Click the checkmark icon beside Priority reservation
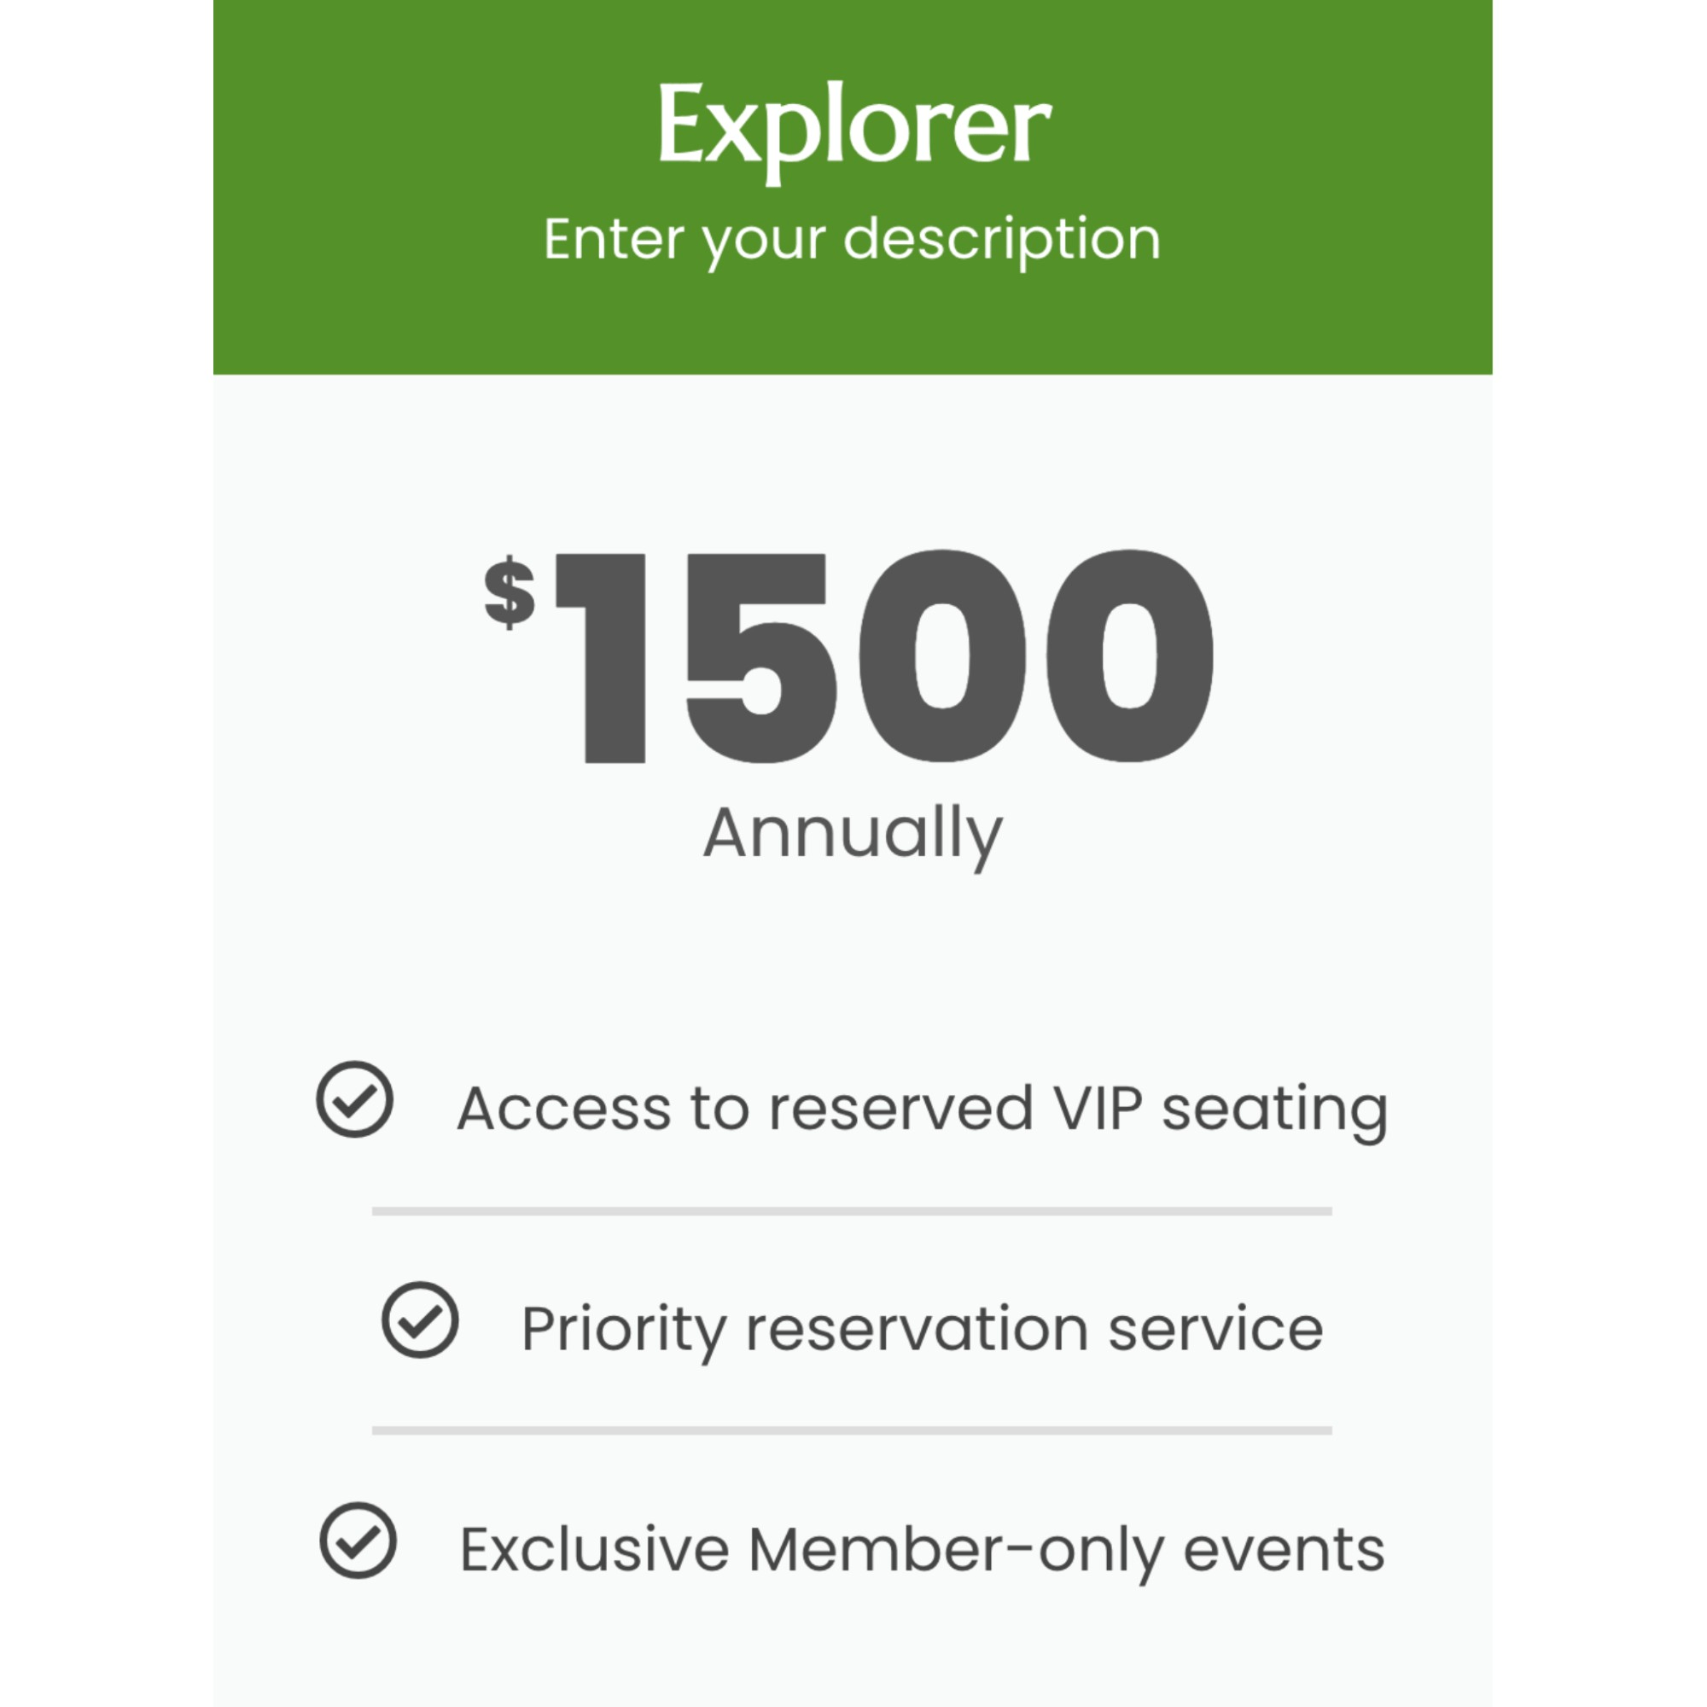Image resolution: width=1707 pixels, height=1707 pixels. pos(420,1320)
